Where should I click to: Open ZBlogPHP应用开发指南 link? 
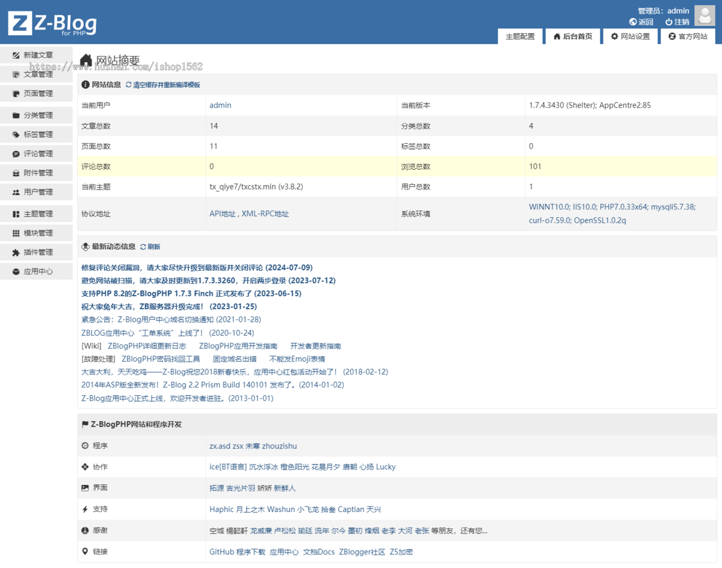point(238,346)
